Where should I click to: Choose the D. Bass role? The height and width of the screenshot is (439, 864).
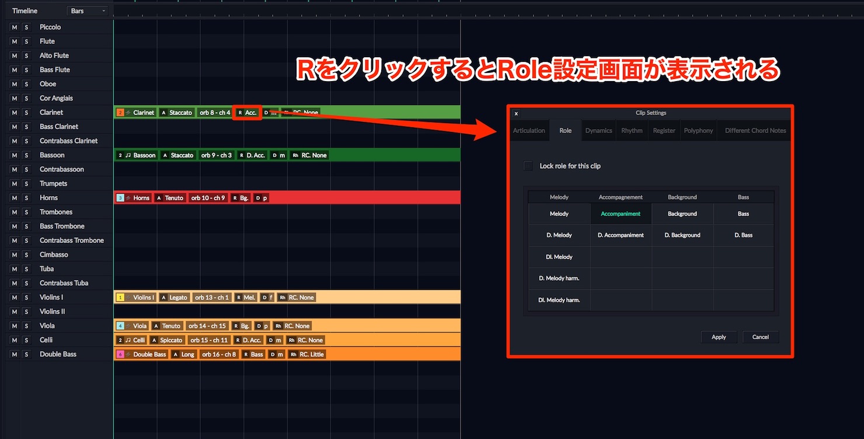point(743,235)
